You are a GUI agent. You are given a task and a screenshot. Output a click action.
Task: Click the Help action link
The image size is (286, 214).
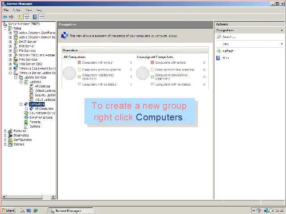[226, 58]
